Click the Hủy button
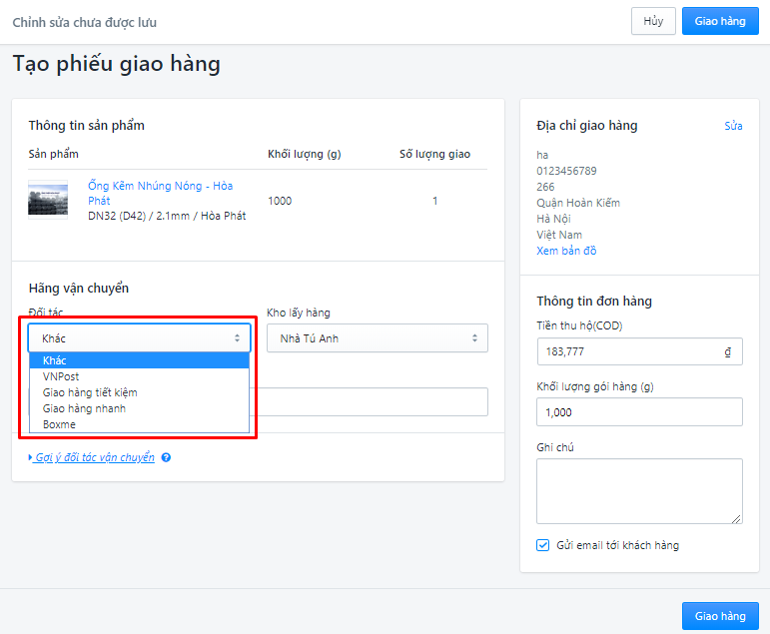 pos(653,21)
